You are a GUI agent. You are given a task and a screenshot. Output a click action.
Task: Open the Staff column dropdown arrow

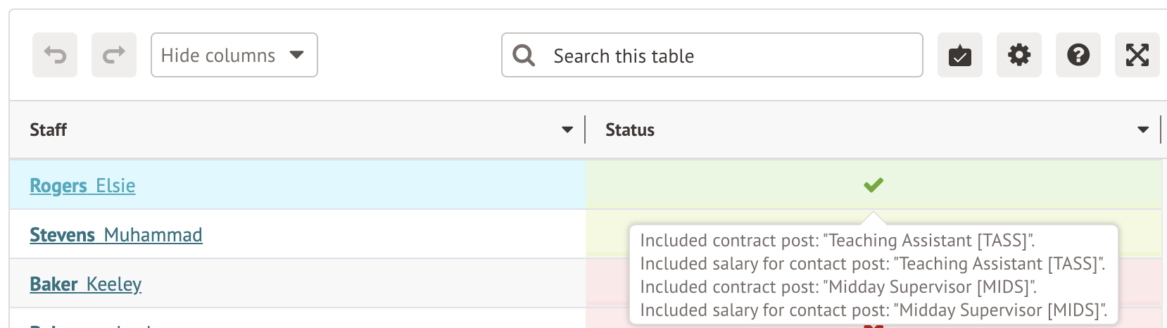[567, 130]
